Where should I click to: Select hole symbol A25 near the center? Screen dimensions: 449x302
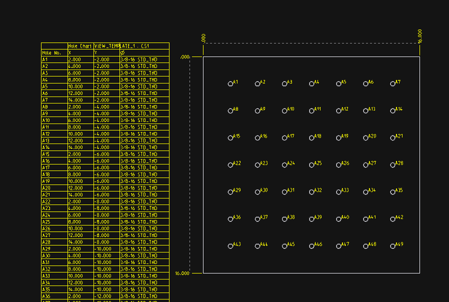coord(311,164)
